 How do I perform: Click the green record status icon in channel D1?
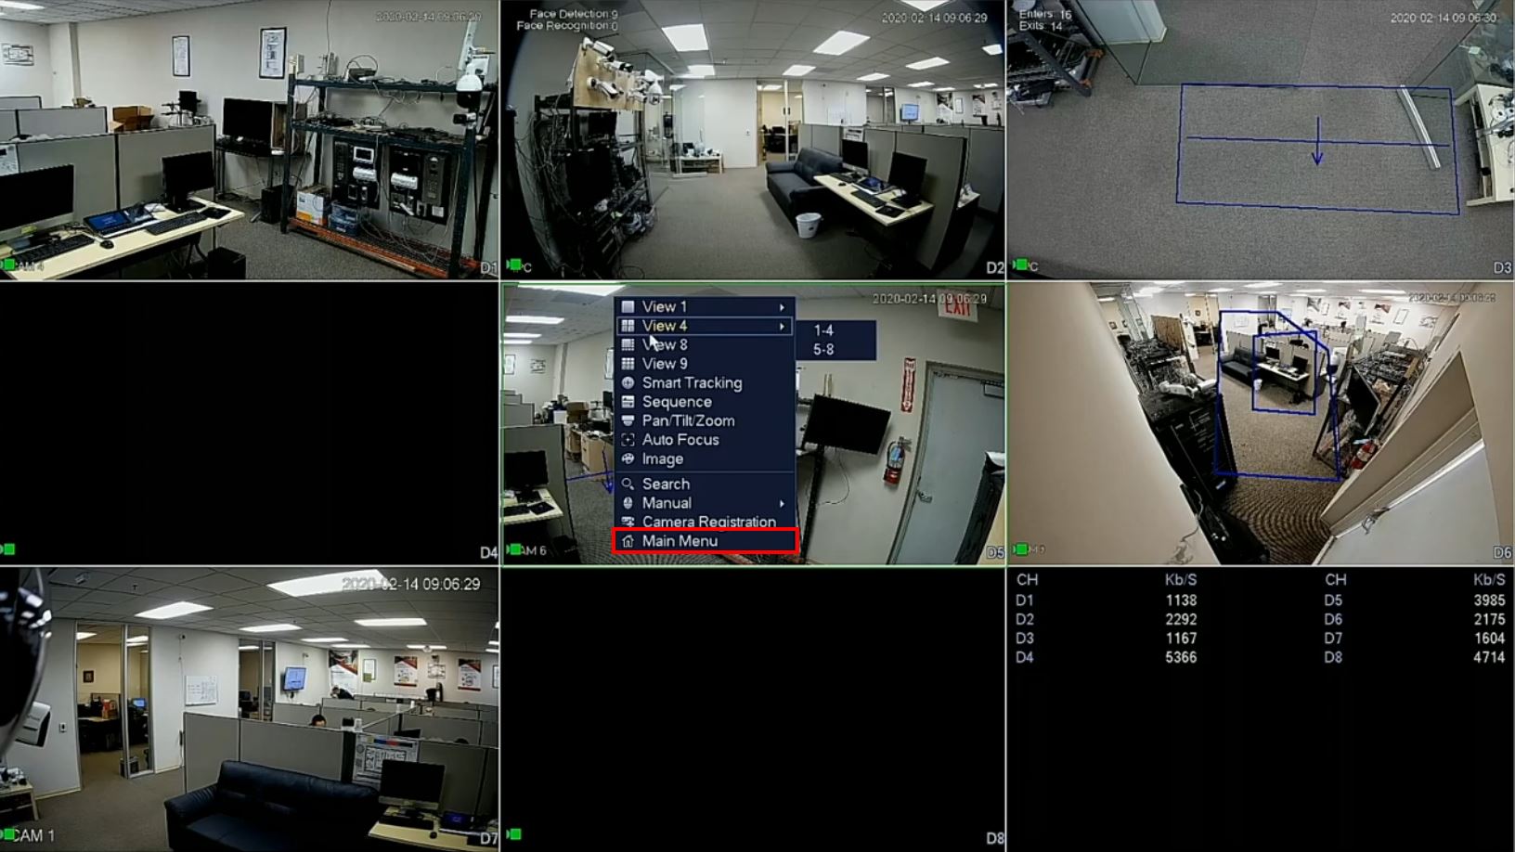point(9,265)
